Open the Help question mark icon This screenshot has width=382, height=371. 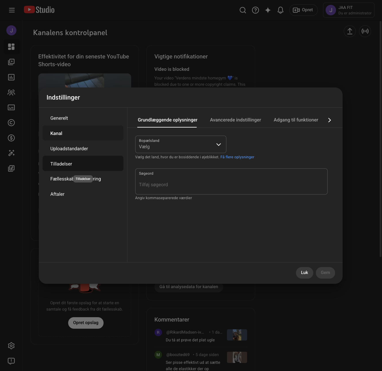pyautogui.click(x=255, y=10)
